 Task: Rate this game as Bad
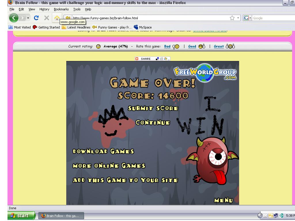click(167, 46)
